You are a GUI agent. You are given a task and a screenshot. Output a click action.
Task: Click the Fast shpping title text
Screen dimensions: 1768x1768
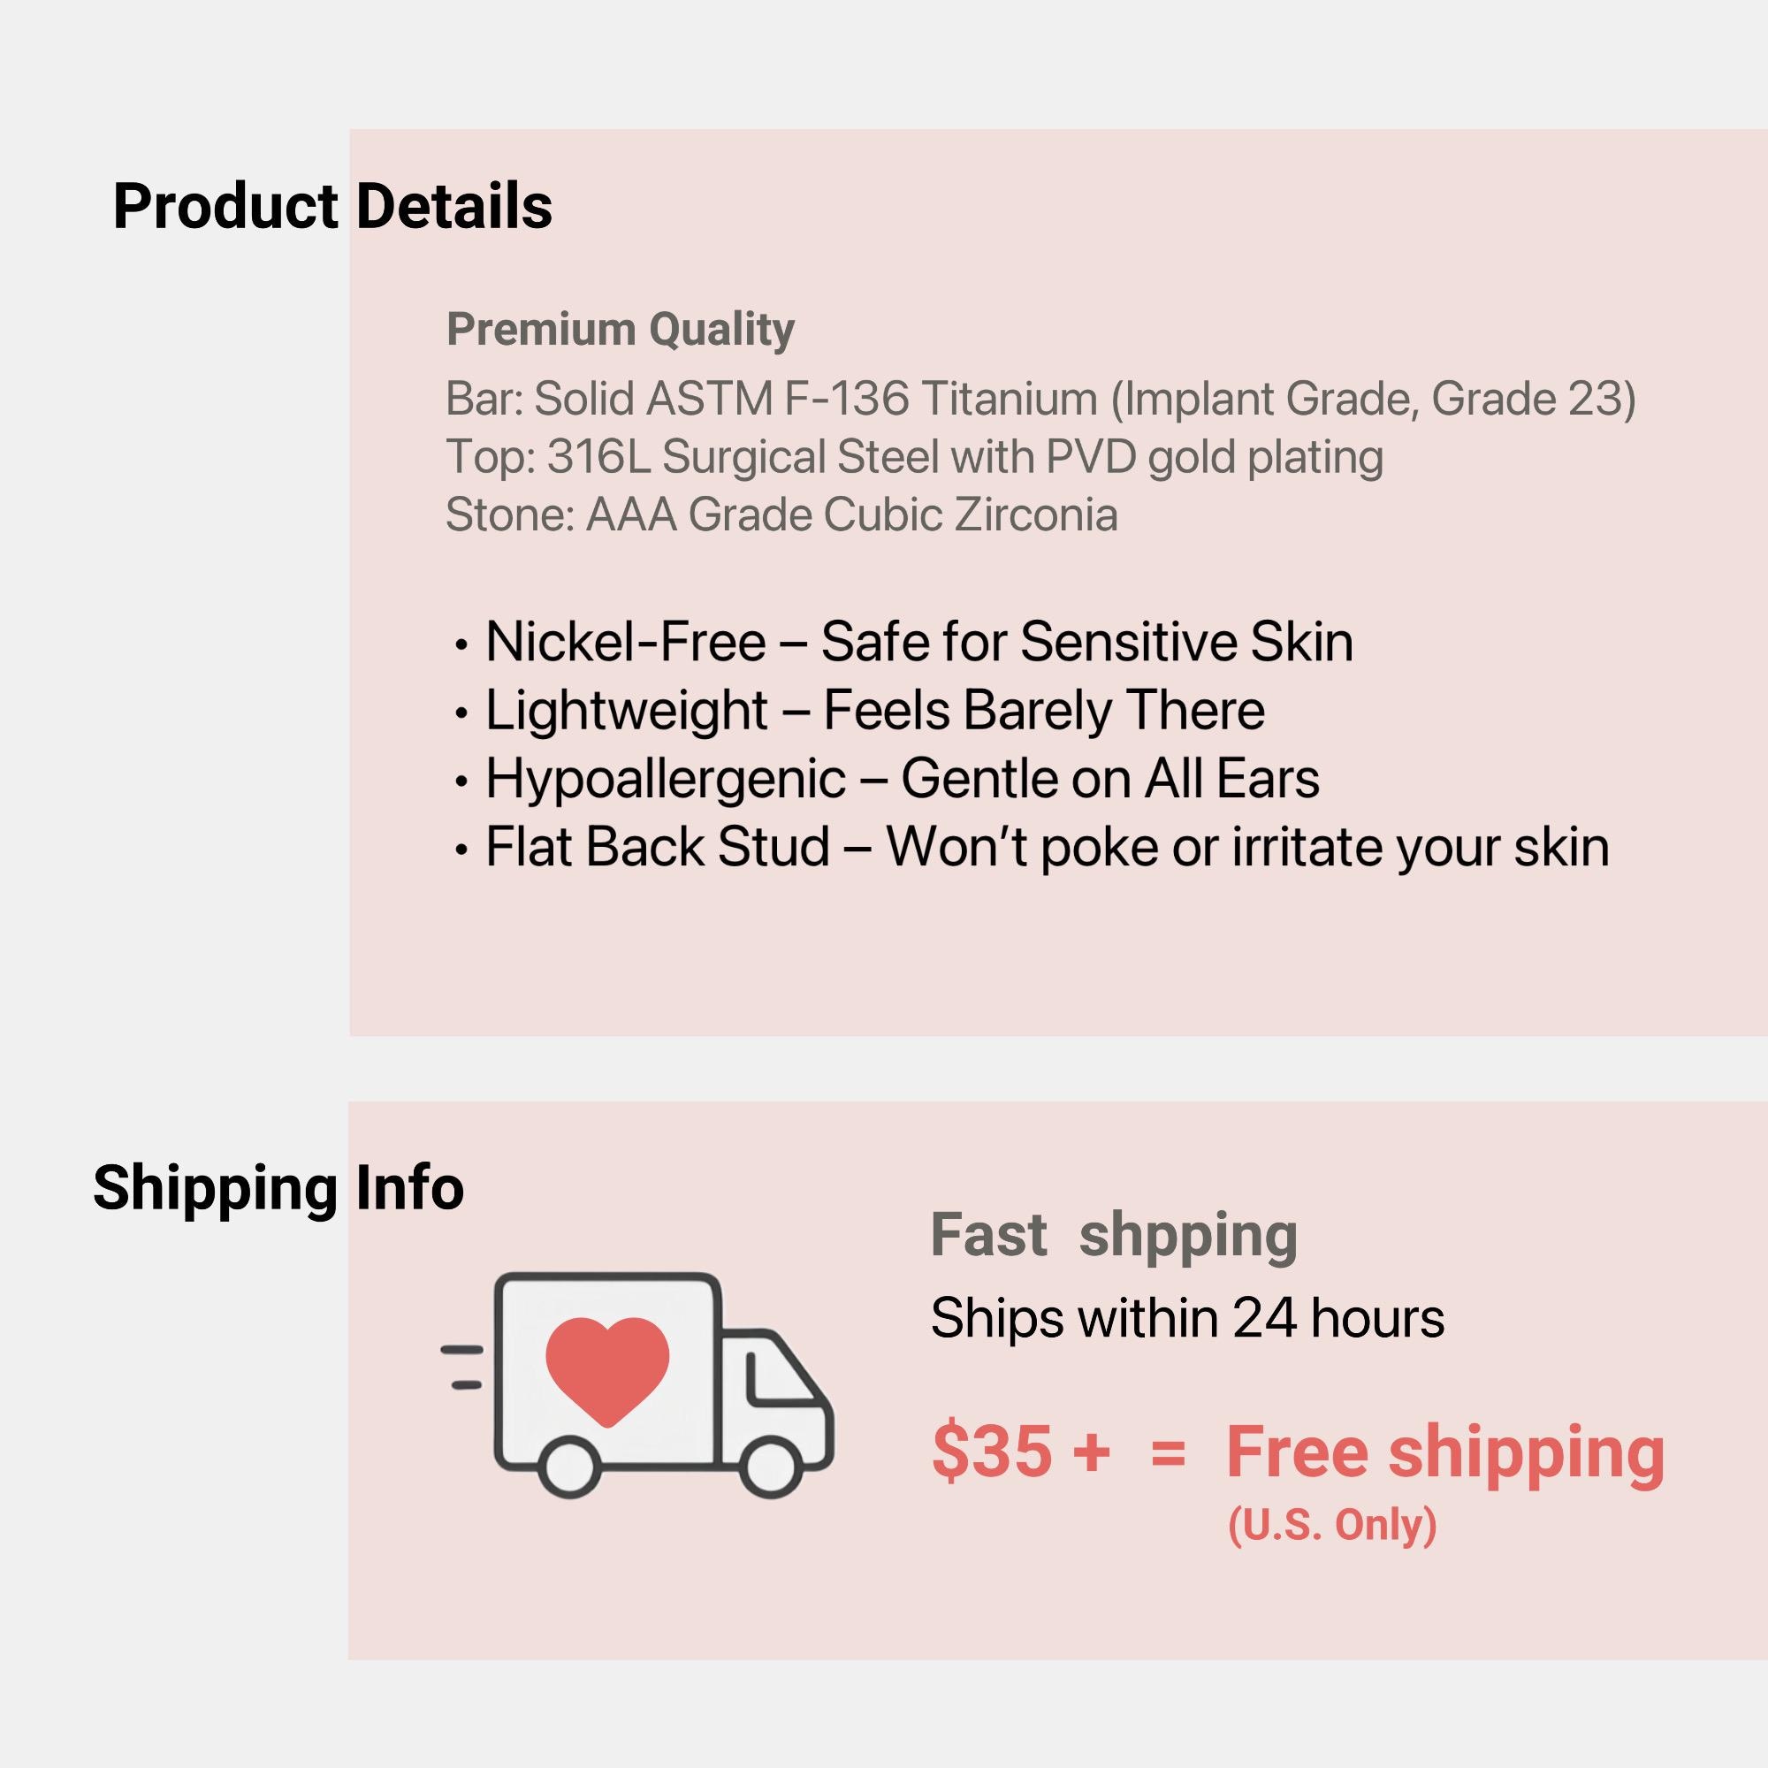click(1114, 1236)
